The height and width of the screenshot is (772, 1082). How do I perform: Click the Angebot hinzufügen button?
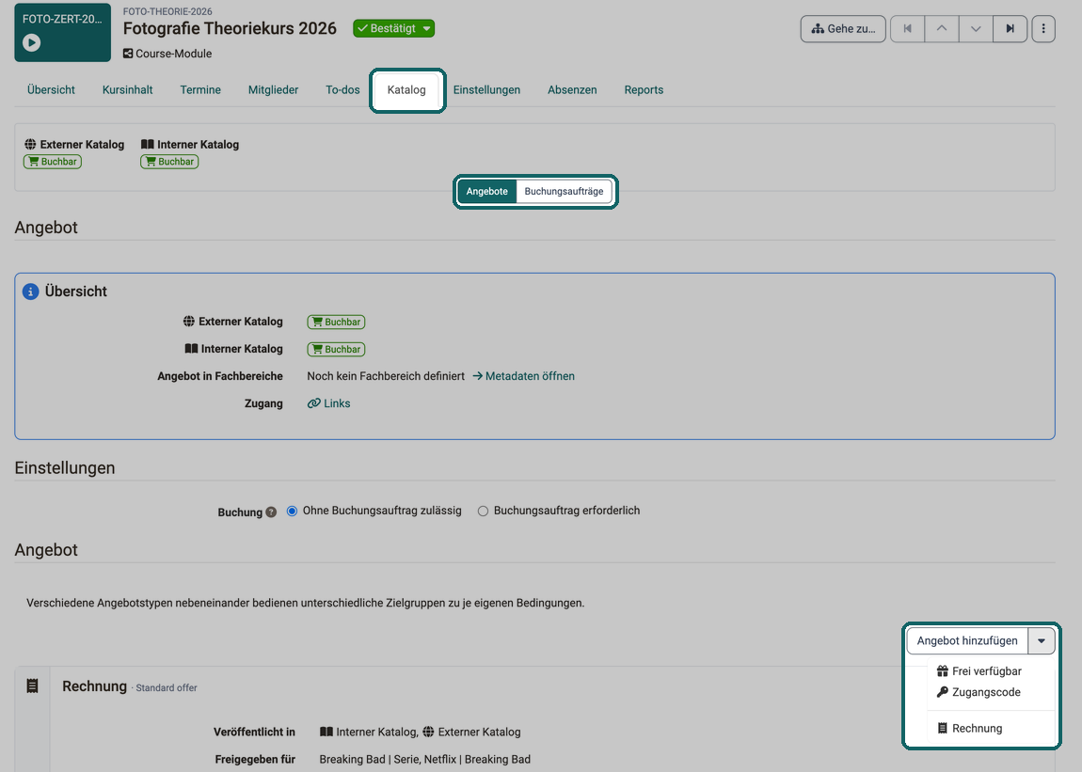967,641
